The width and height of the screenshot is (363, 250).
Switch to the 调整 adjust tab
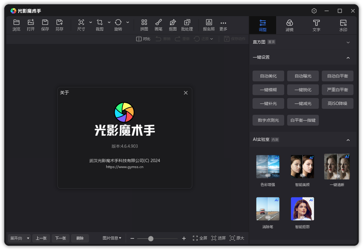click(263, 25)
